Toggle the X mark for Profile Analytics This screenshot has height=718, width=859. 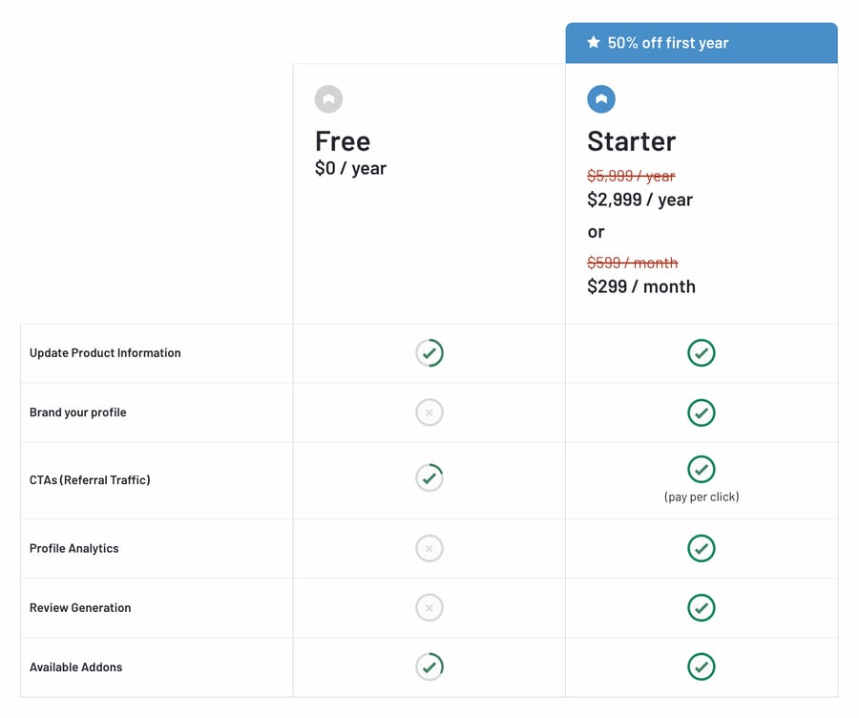(x=429, y=548)
